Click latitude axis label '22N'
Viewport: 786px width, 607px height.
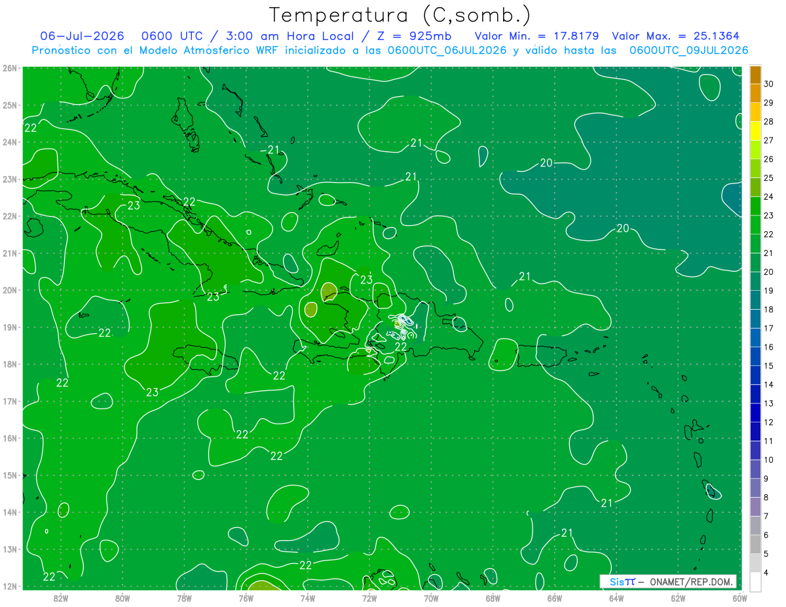[x=9, y=216]
